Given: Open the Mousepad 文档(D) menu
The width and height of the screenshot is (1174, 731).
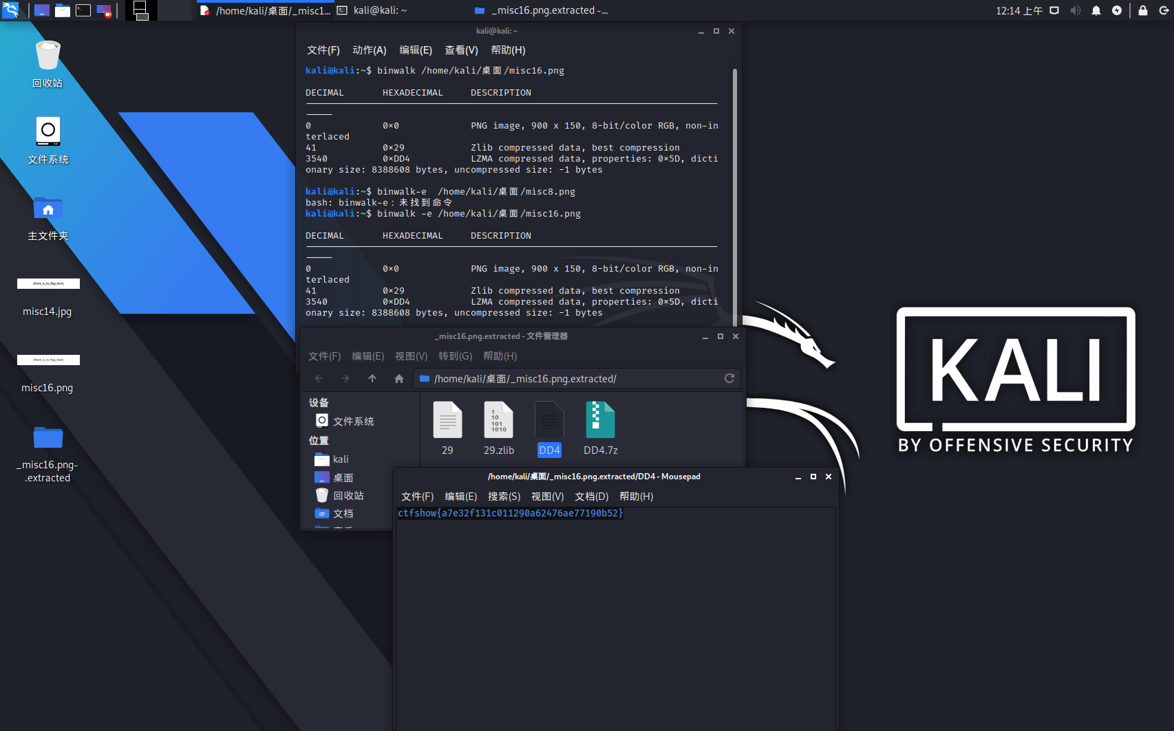Looking at the screenshot, I should pyautogui.click(x=592, y=497).
